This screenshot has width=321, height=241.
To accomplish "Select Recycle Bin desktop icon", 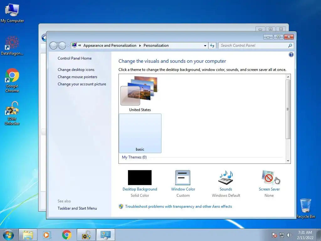I will click(305, 208).
